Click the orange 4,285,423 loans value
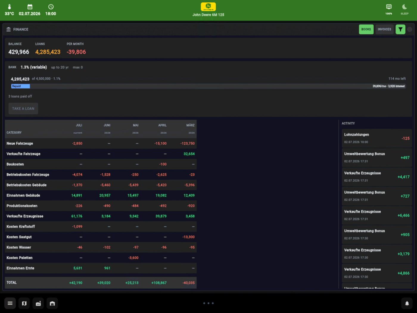 48,52
